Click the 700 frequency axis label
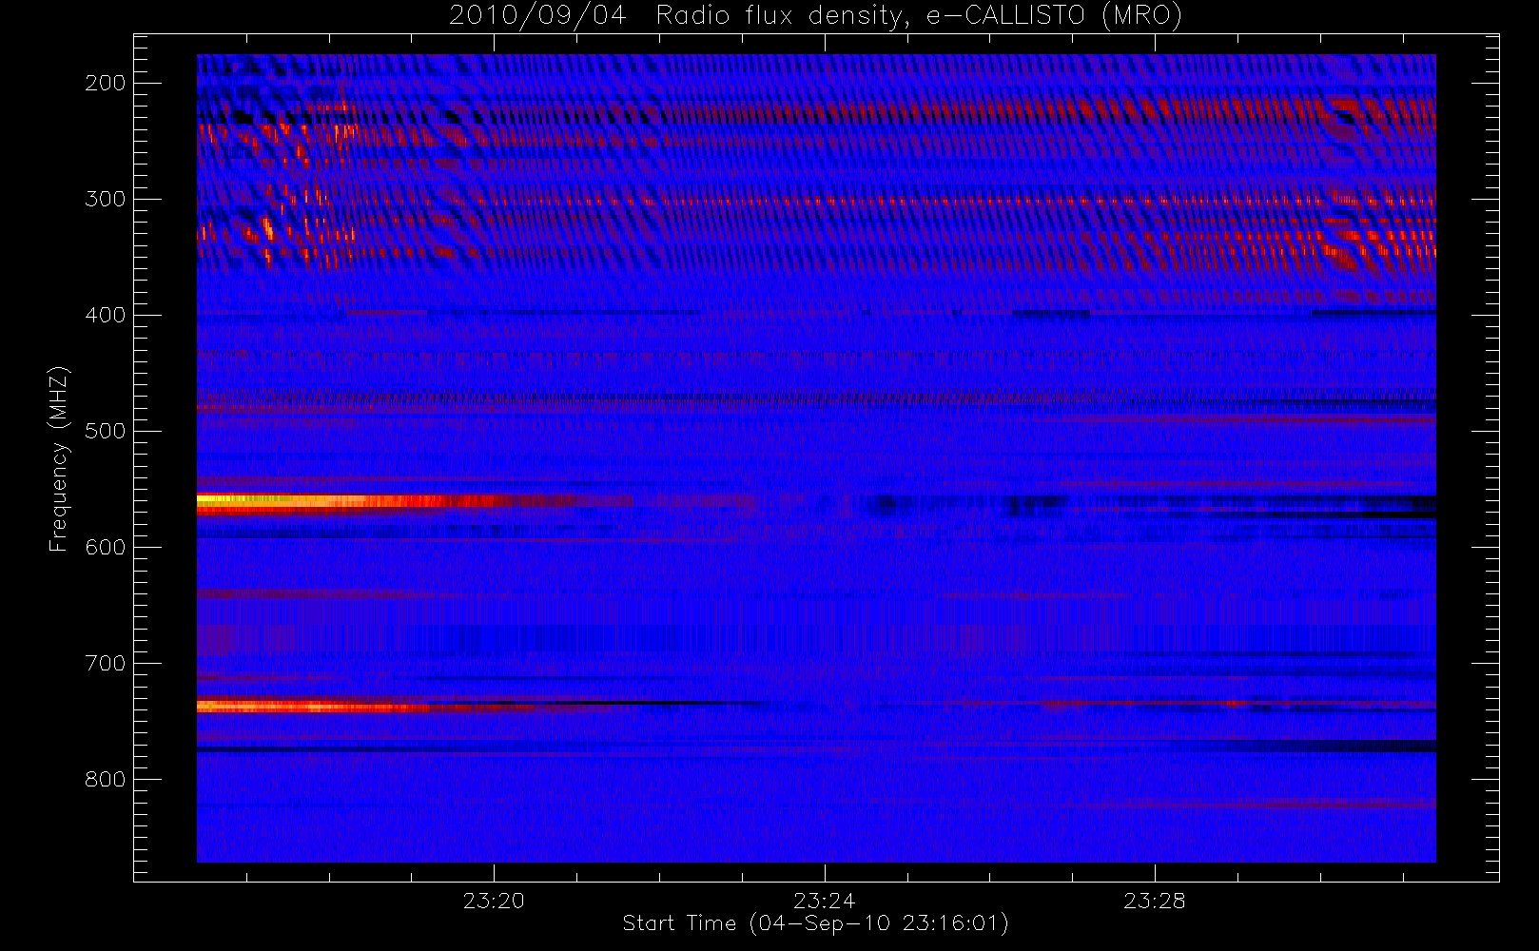1539x951 pixels. pyautogui.click(x=105, y=663)
